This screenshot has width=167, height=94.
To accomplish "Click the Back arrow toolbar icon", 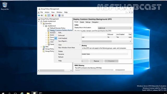I will click(x=39, y=15).
